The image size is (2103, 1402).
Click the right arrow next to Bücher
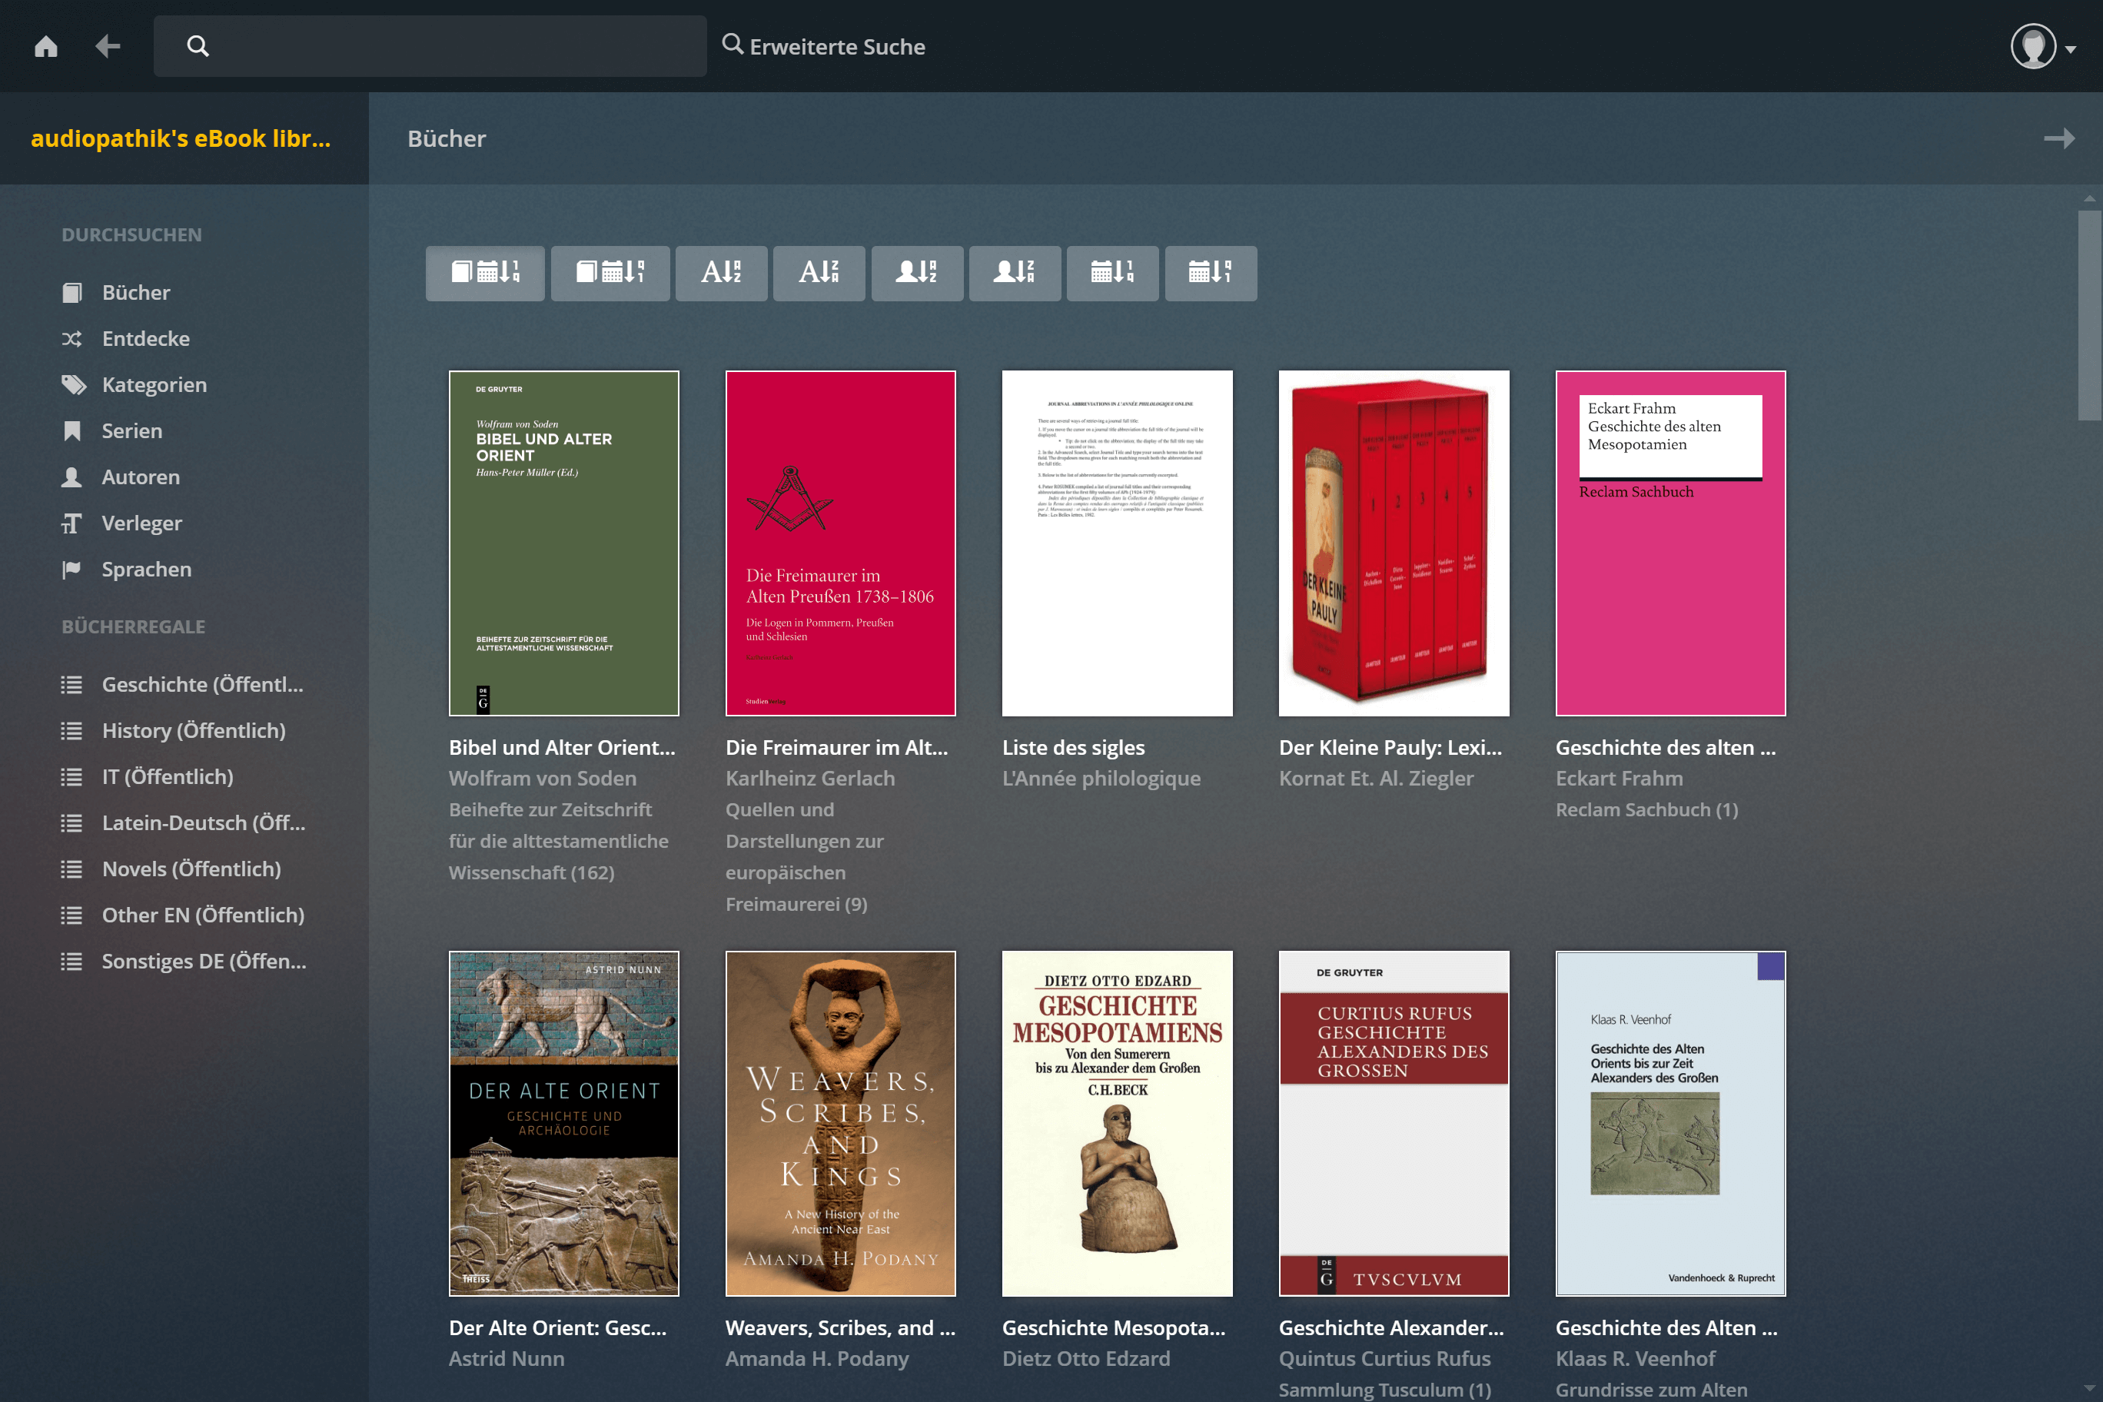coord(2058,138)
